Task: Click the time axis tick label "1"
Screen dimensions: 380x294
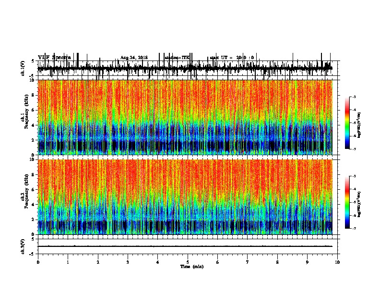Action: (x=68, y=262)
